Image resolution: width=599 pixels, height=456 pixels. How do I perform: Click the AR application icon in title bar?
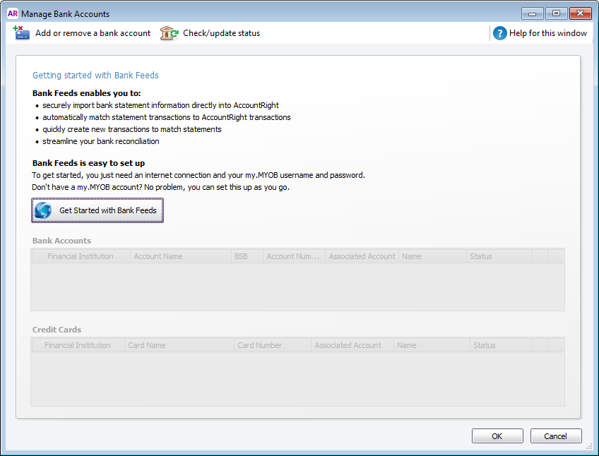[12, 13]
